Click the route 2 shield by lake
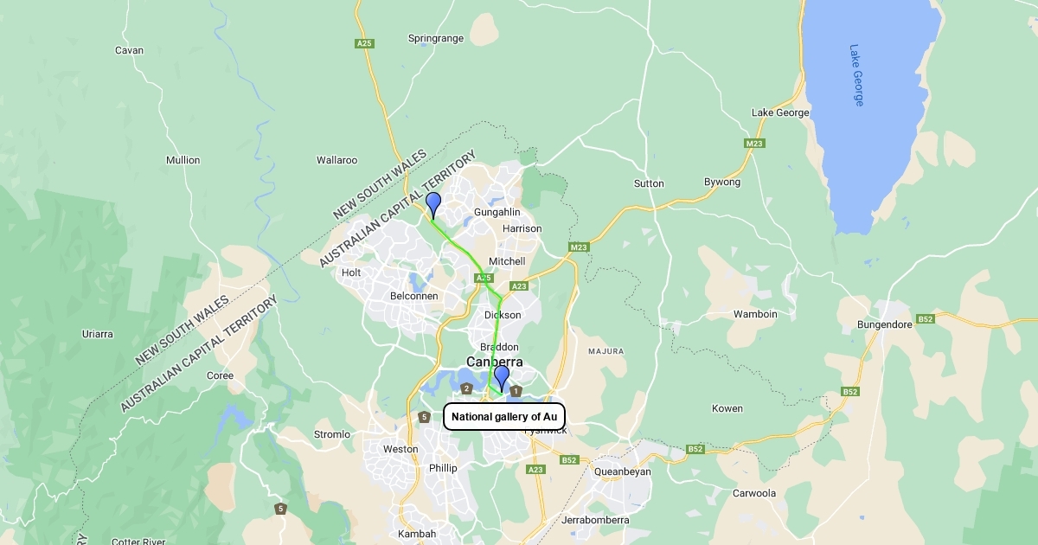This screenshot has height=545, width=1038. point(466,388)
